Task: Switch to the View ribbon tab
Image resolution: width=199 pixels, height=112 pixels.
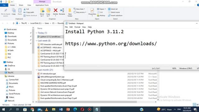Action: coord(29,5)
